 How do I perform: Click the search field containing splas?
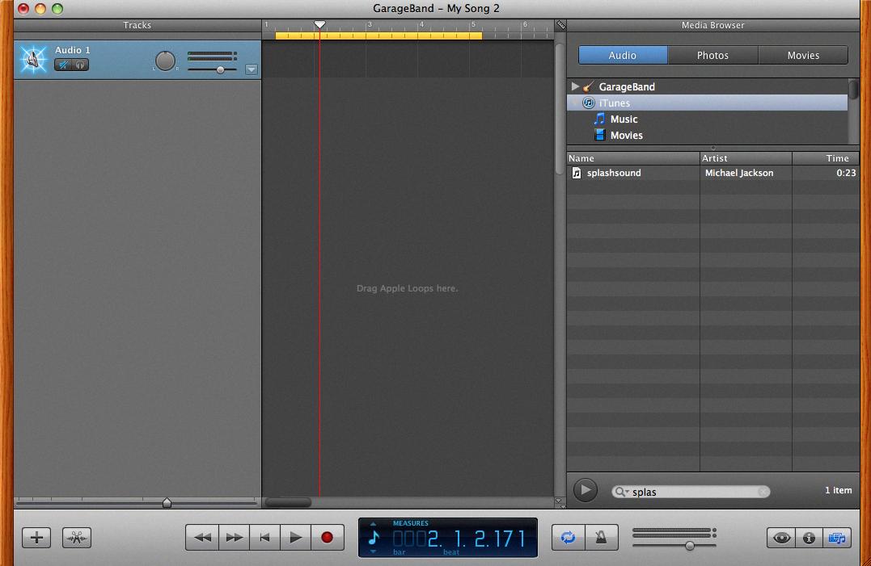[x=691, y=492]
